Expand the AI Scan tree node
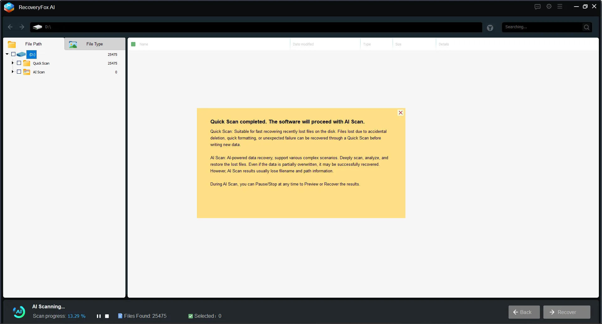Viewport: 602px width, 324px height. pos(13,72)
